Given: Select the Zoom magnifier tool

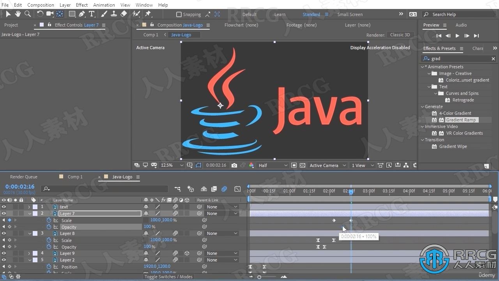Looking at the screenshot, I should coord(27,14).
